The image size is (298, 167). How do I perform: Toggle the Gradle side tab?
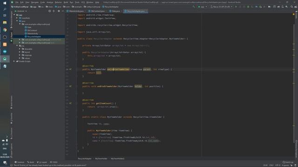296,15
